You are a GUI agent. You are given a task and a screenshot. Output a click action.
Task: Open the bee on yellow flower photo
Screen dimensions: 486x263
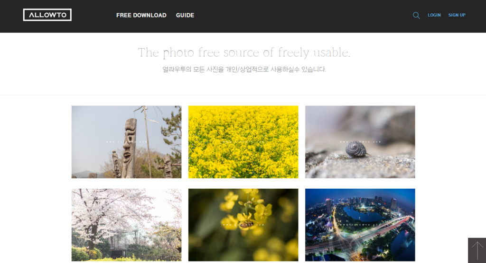click(243, 225)
